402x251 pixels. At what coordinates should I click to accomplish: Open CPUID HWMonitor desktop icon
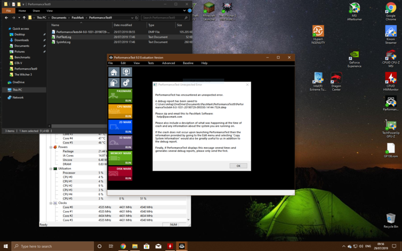[x=391, y=82]
